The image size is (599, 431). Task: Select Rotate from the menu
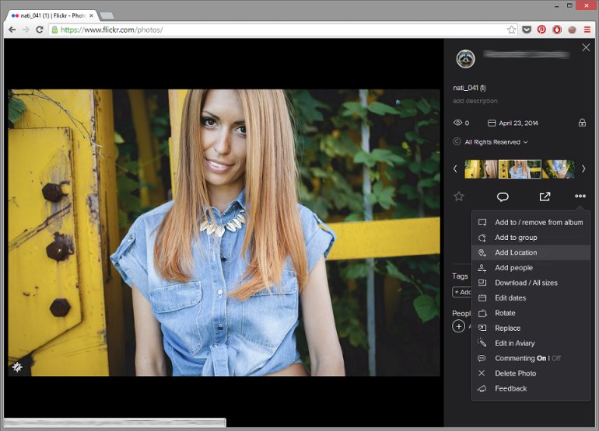coord(531,313)
